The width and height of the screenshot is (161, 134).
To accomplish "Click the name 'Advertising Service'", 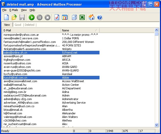I will 74,103.
